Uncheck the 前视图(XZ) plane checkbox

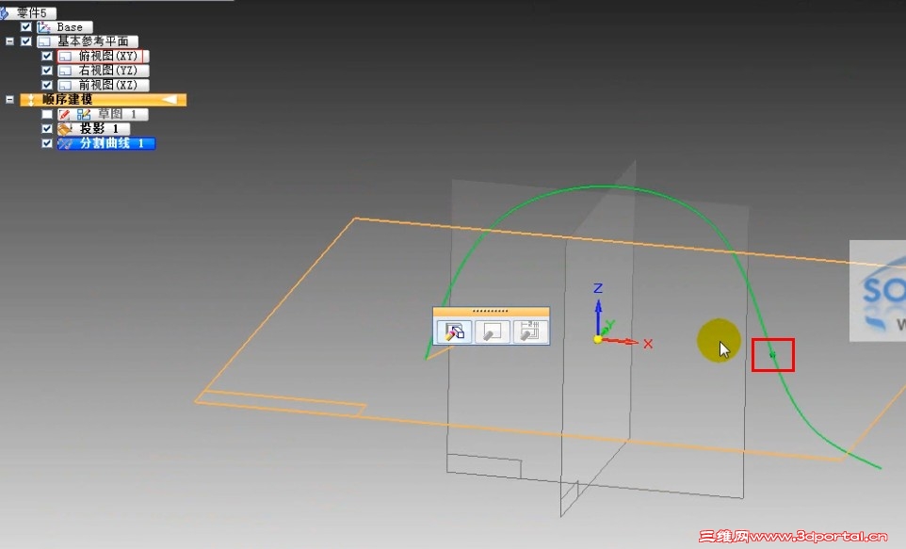pos(47,85)
